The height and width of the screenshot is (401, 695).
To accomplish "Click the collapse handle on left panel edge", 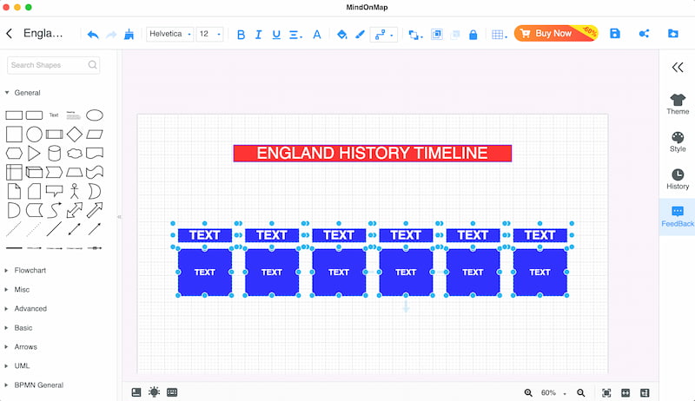I will [x=119, y=217].
